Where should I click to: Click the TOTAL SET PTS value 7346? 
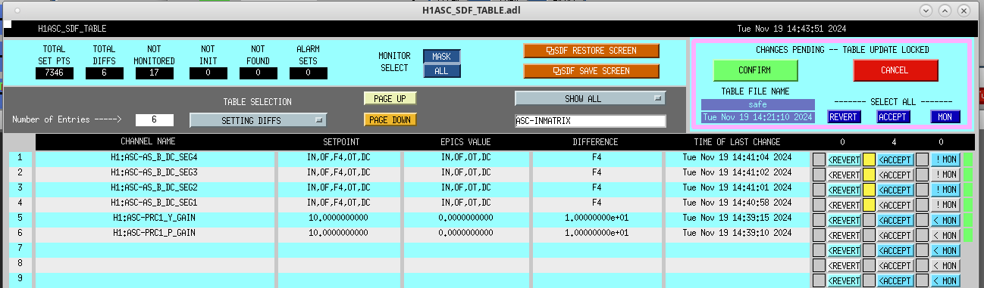[54, 73]
